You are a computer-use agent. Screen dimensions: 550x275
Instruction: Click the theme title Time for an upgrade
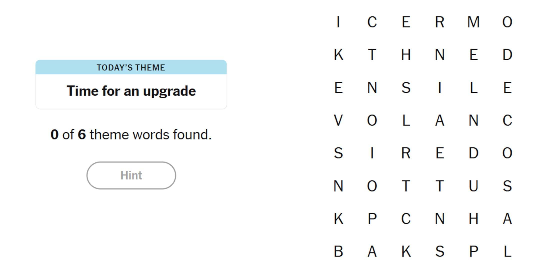131,90
